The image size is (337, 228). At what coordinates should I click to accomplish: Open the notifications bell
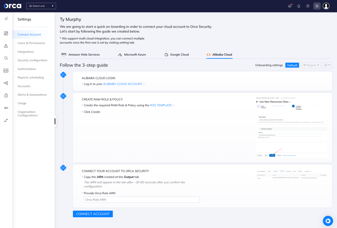click(x=299, y=6)
